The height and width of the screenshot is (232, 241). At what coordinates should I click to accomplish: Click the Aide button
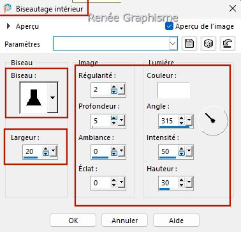click(x=176, y=220)
